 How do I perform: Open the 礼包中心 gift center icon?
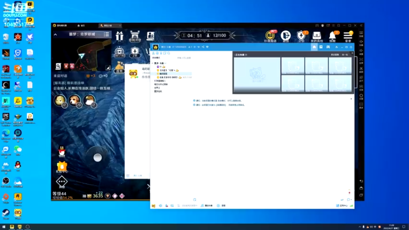(x=62, y=167)
